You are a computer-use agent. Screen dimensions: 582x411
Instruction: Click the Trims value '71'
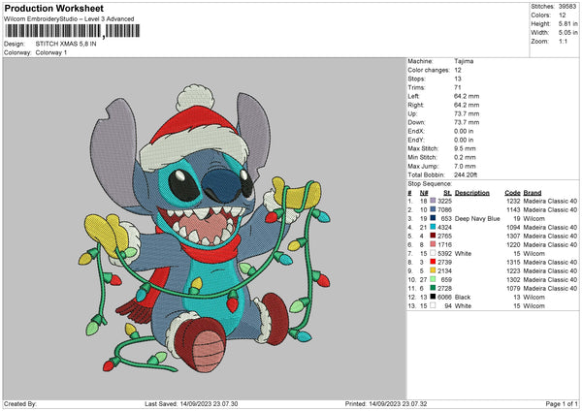pos(458,87)
